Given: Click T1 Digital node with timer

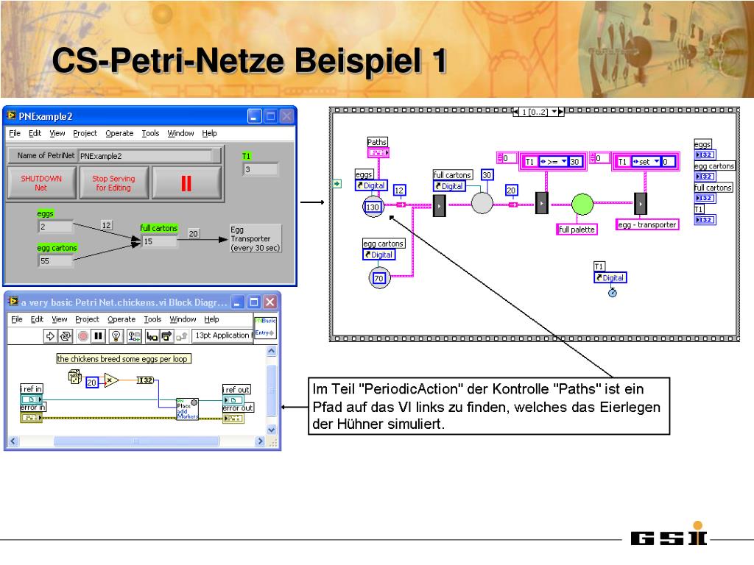Looking at the screenshot, I should click(610, 277).
